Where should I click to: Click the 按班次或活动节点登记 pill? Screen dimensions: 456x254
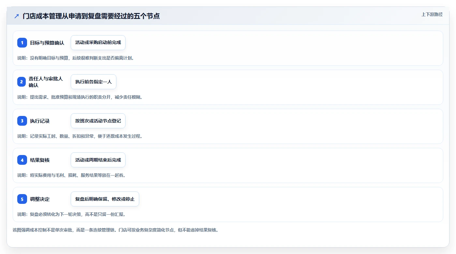(x=98, y=121)
